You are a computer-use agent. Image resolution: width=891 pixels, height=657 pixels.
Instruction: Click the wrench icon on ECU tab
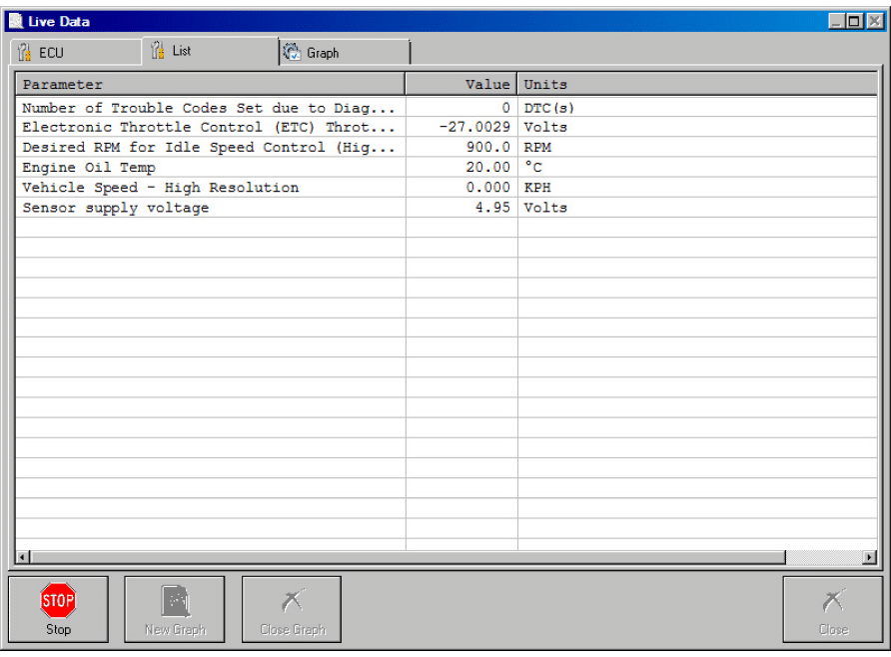pos(25,53)
